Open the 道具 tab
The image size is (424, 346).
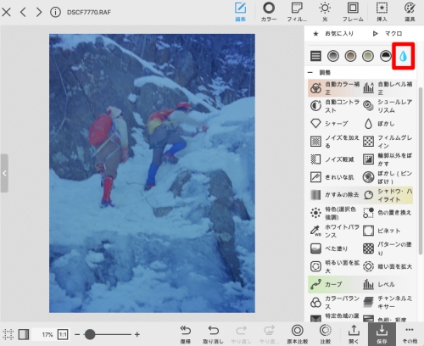[x=410, y=12]
